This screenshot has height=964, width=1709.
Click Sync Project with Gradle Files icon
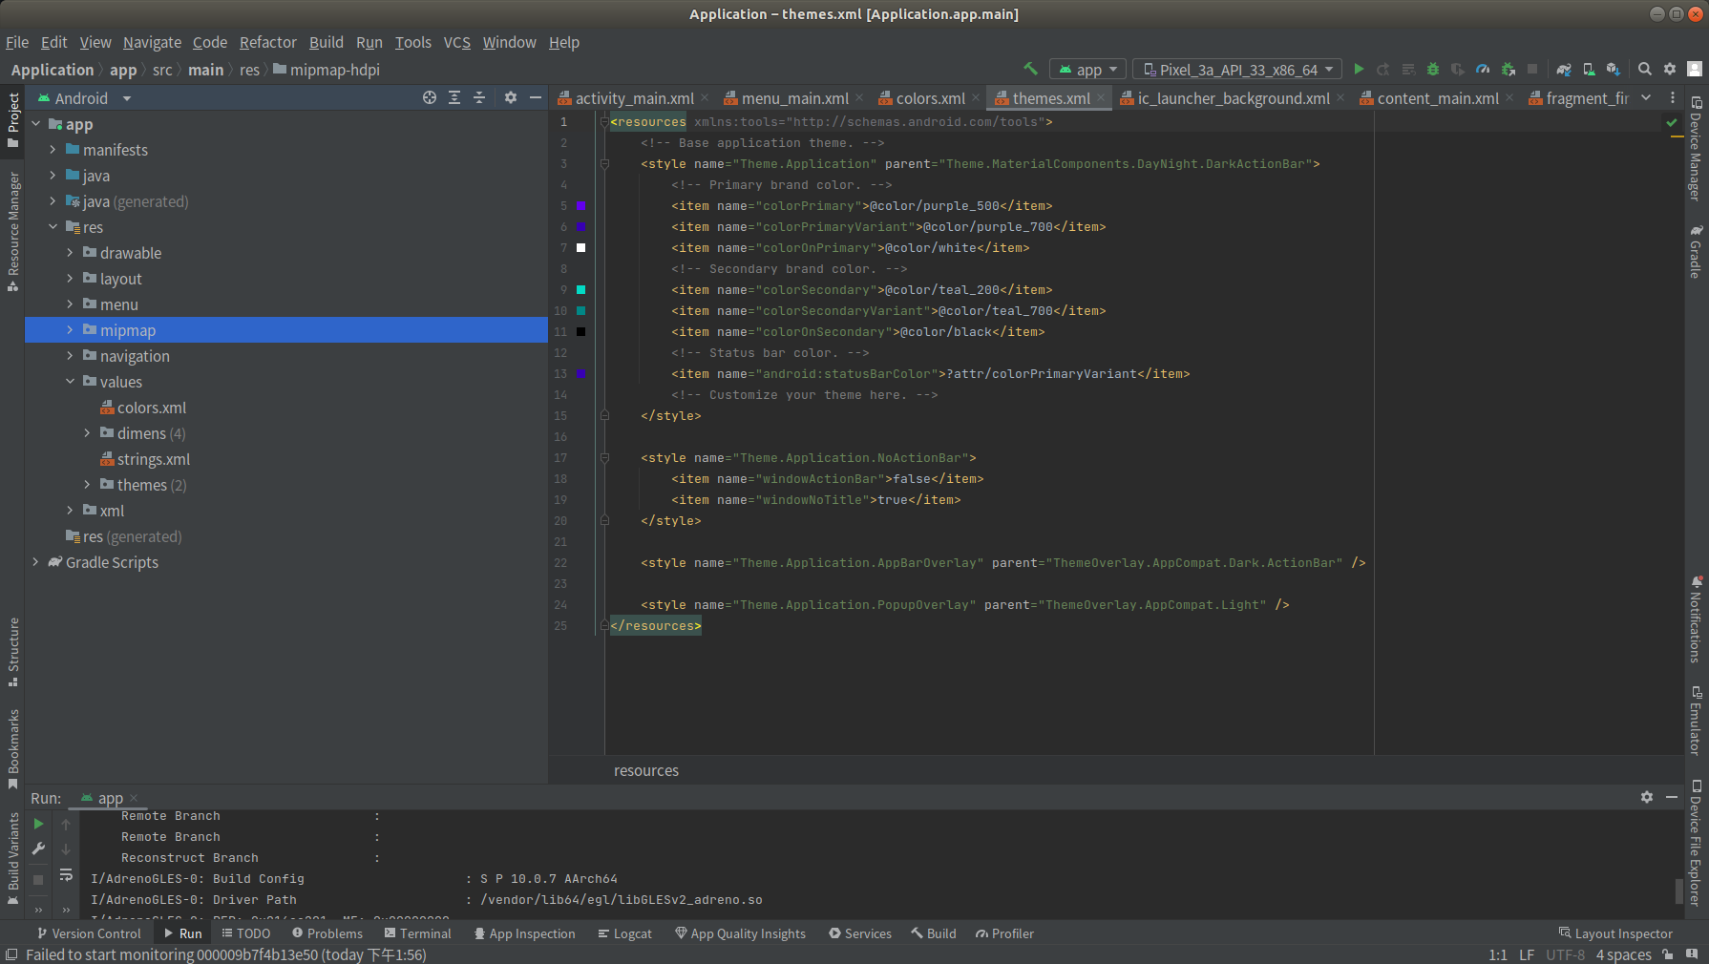[1564, 69]
